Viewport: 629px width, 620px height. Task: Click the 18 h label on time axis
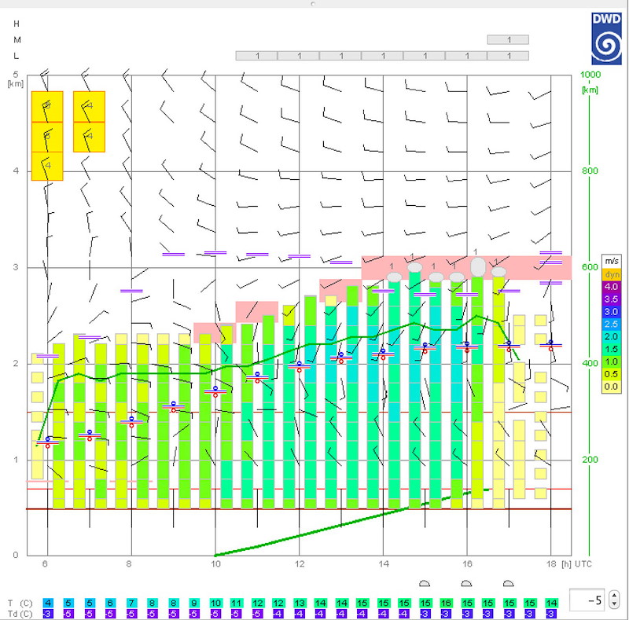tap(551, 564)
